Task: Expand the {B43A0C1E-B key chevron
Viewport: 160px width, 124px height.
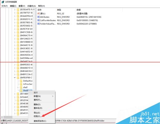Action: pyautogui.click(x=15, y=45)
